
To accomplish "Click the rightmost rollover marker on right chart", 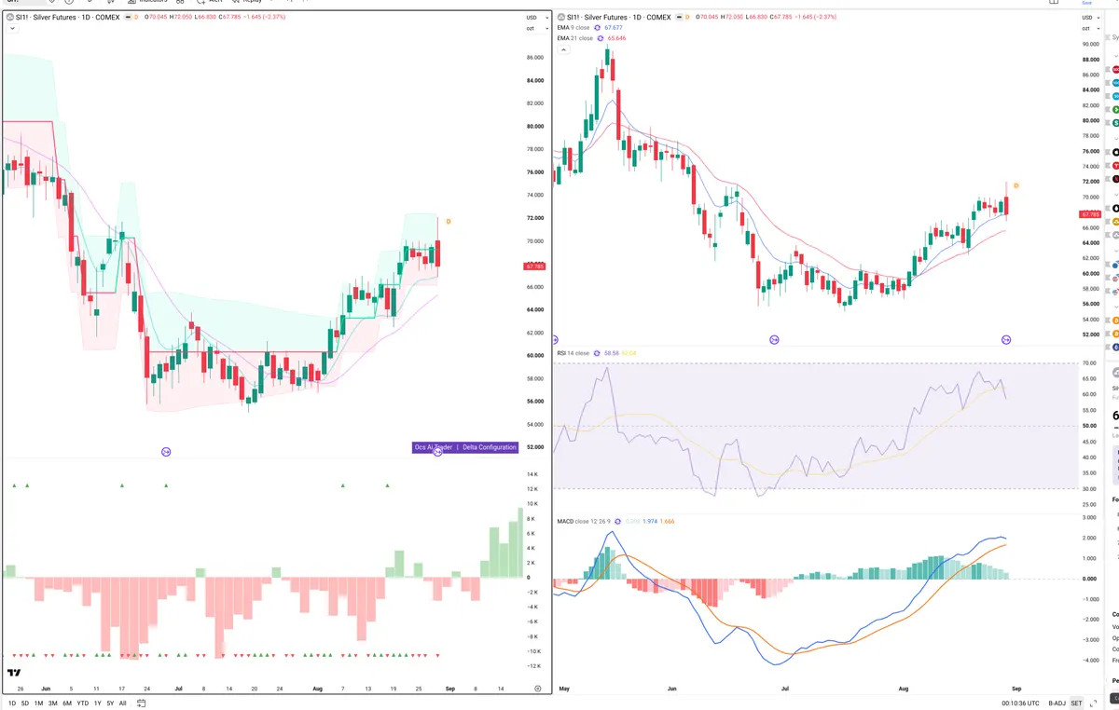I will (1006, 339).
